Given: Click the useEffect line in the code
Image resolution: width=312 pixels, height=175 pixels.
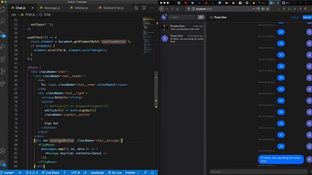Looking at the screenshot, I should pos(42,37).
